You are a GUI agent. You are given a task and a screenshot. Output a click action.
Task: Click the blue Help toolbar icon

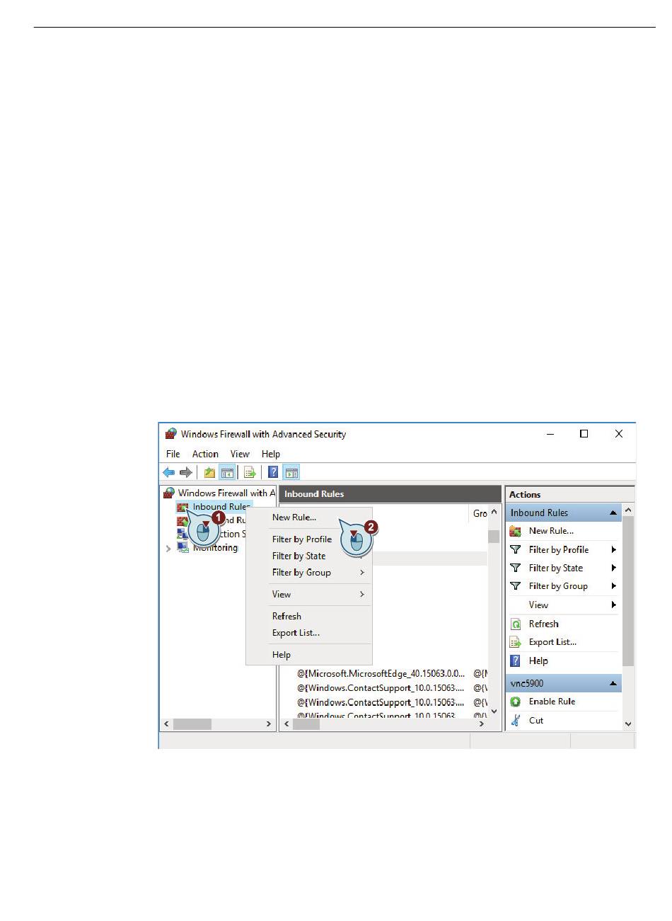[272, 472]
